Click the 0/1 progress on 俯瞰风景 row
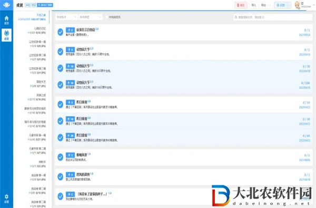 [x=307, y=155]
